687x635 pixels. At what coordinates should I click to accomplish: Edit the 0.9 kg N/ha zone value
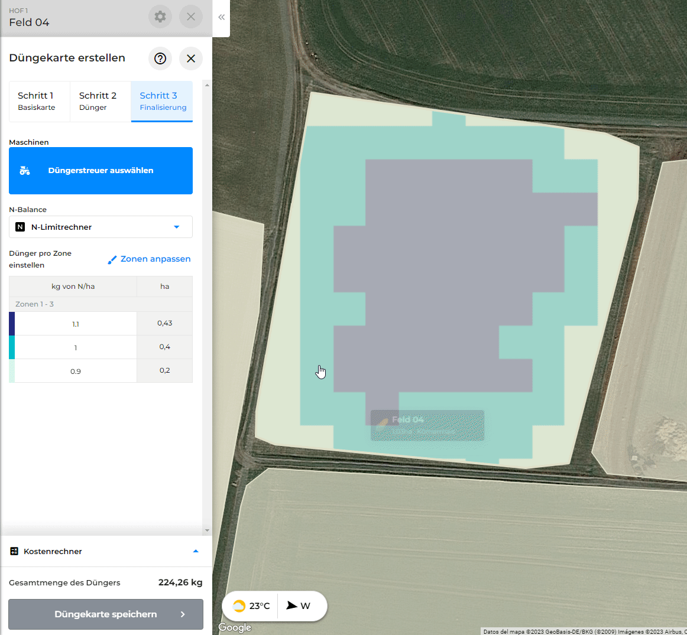point(76,371)
